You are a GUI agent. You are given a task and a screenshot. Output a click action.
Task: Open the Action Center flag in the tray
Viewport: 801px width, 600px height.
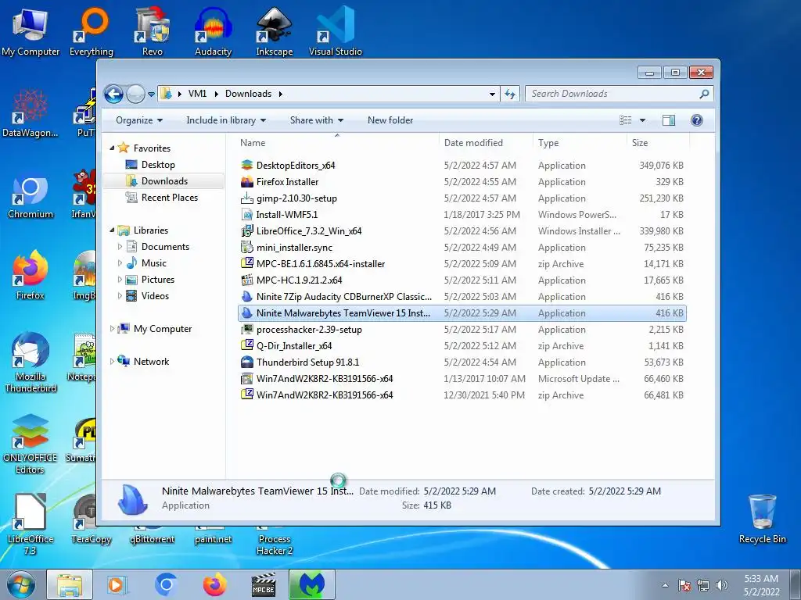click(x=684, y=585)
